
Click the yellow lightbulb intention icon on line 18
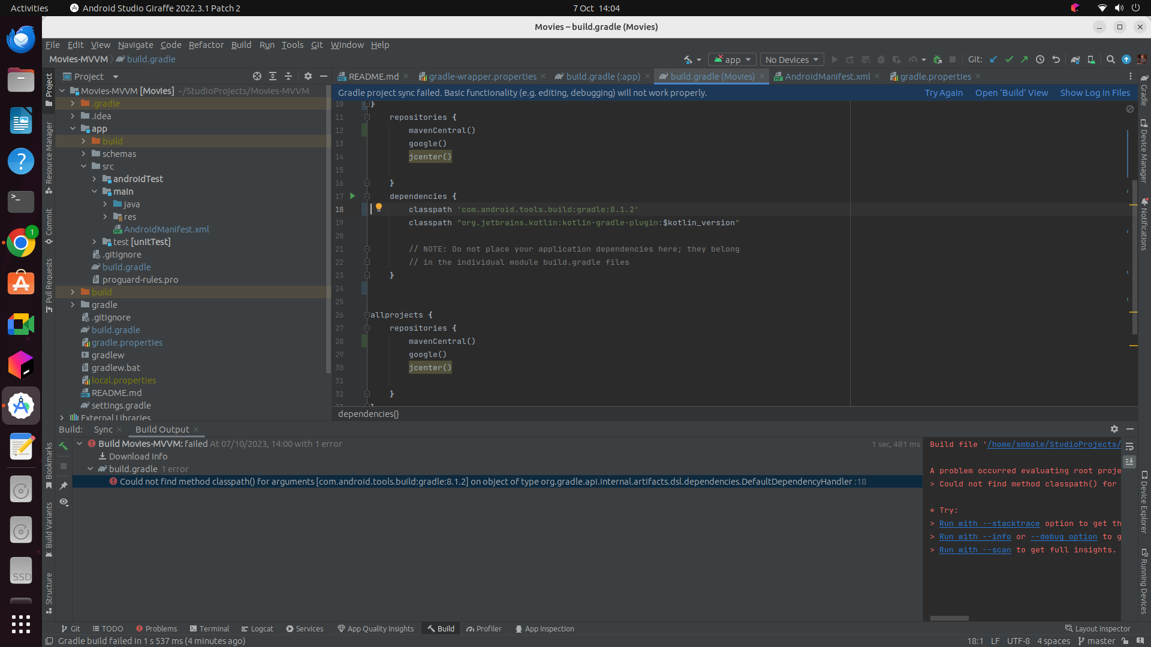379,208
